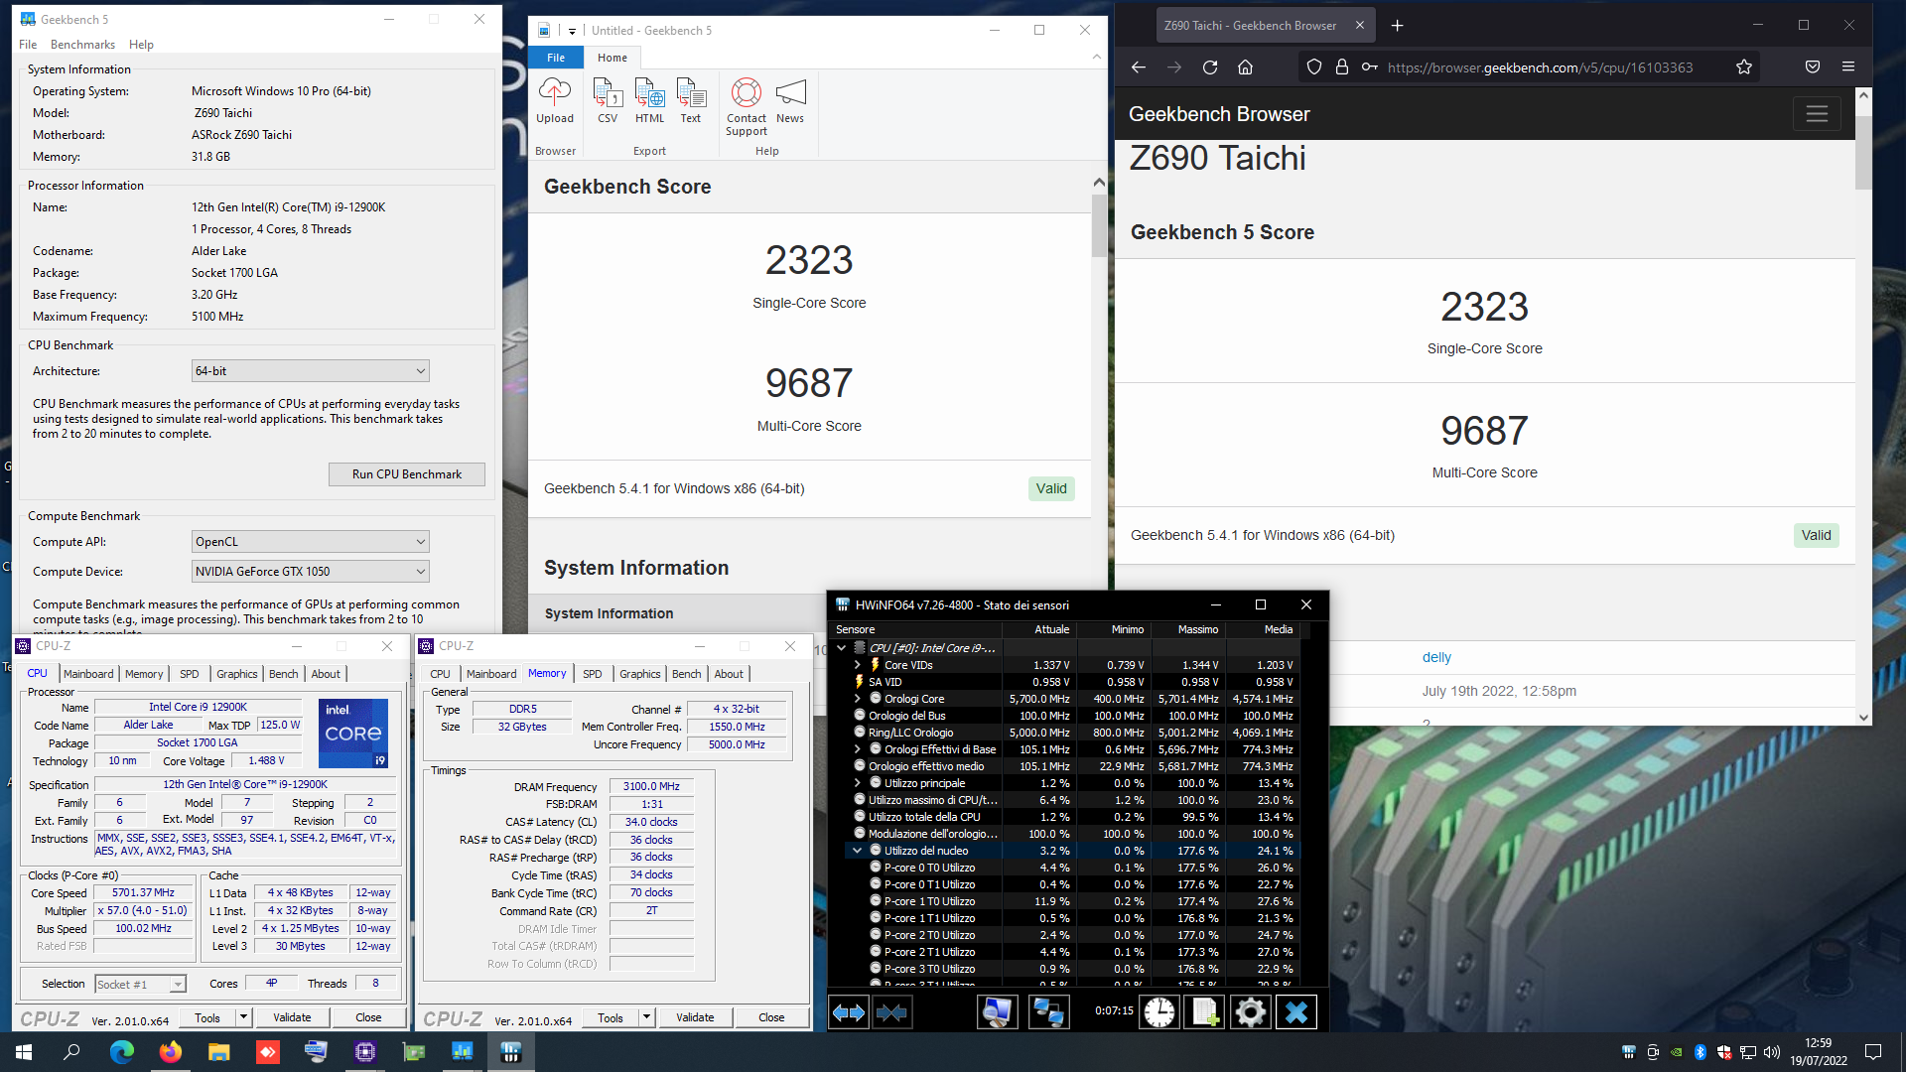Click Tools button in left CPU-Z
Image resolution: width=1906 pixels, height=1072 pixels.
(x=207, y=1017)
